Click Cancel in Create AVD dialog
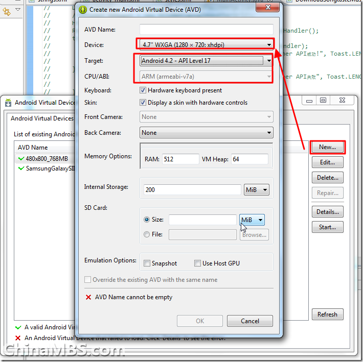363x362 pixels. pos(250,321)
